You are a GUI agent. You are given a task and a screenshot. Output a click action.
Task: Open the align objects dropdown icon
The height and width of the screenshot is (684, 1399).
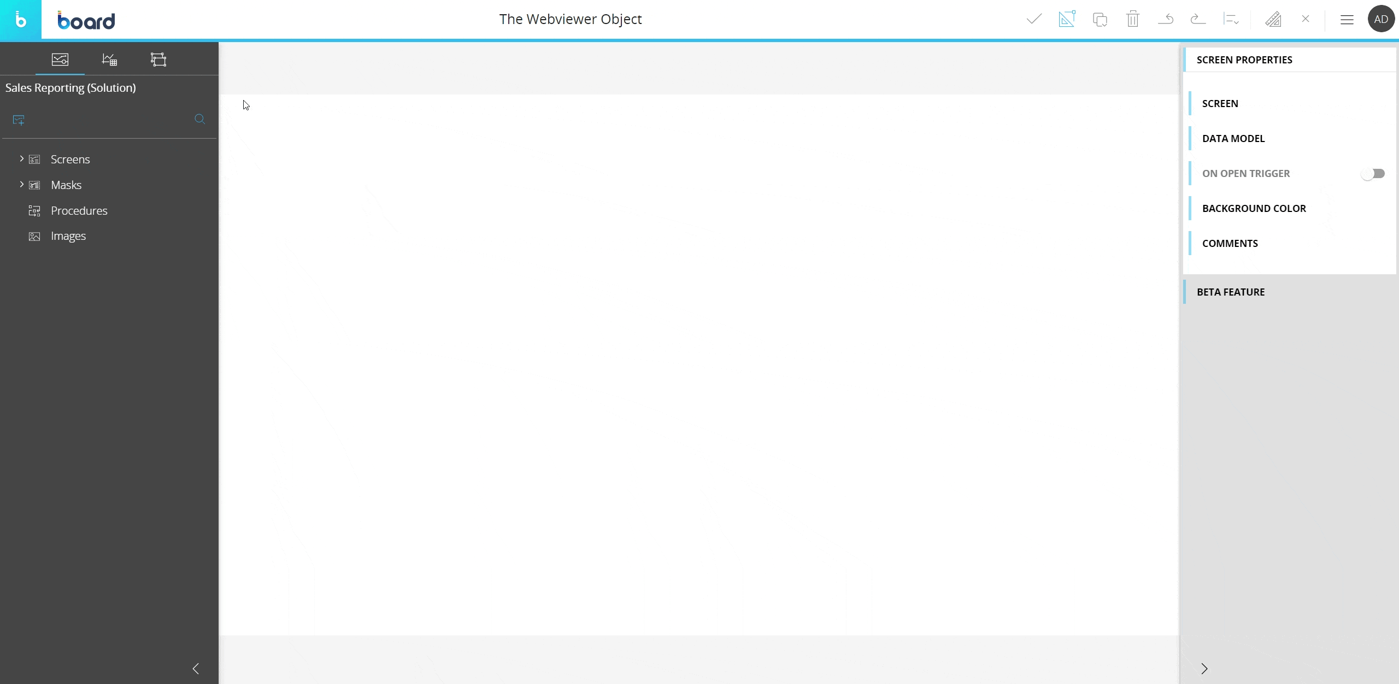point(1231,20)
